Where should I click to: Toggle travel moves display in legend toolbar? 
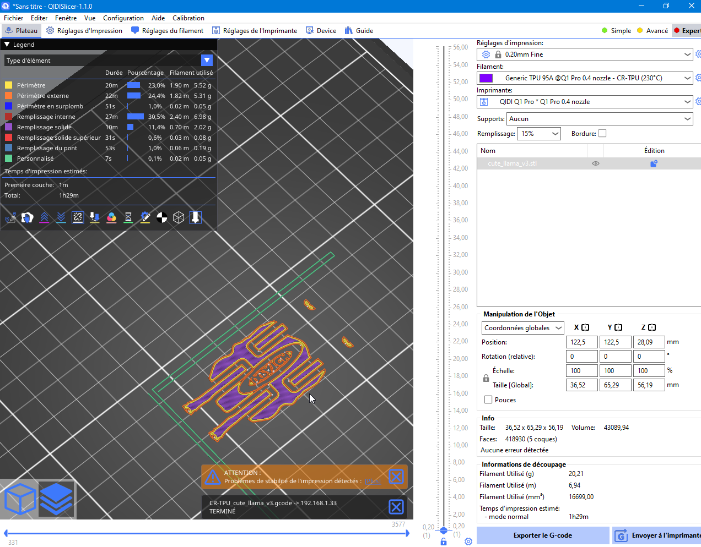(x=10, y=218)
